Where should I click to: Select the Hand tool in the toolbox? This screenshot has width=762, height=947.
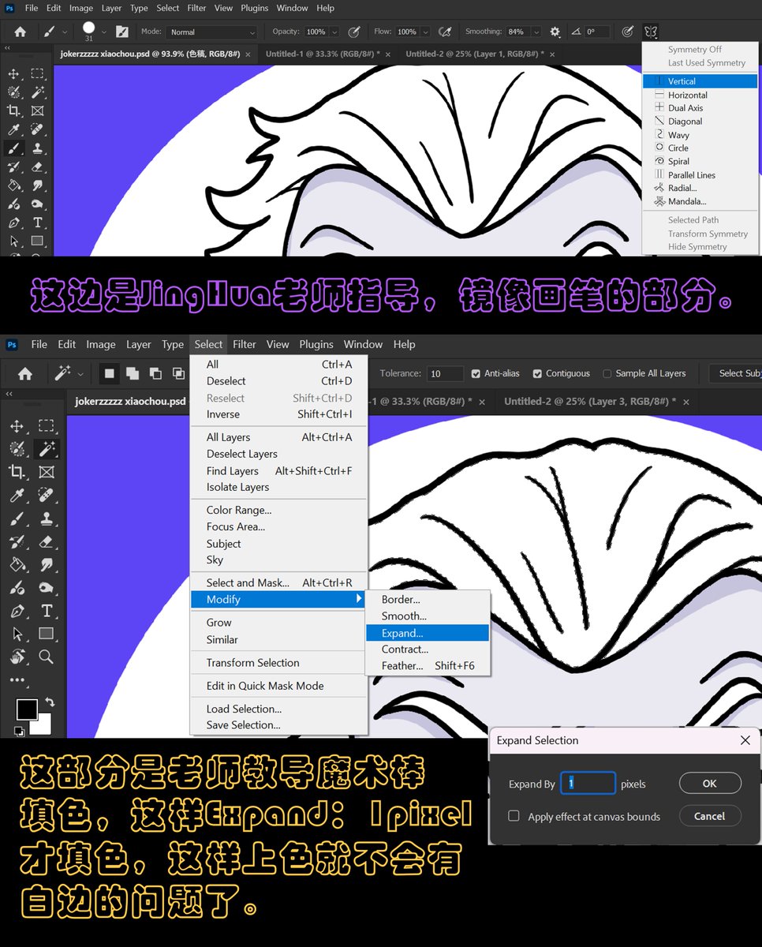click(17, 657)
